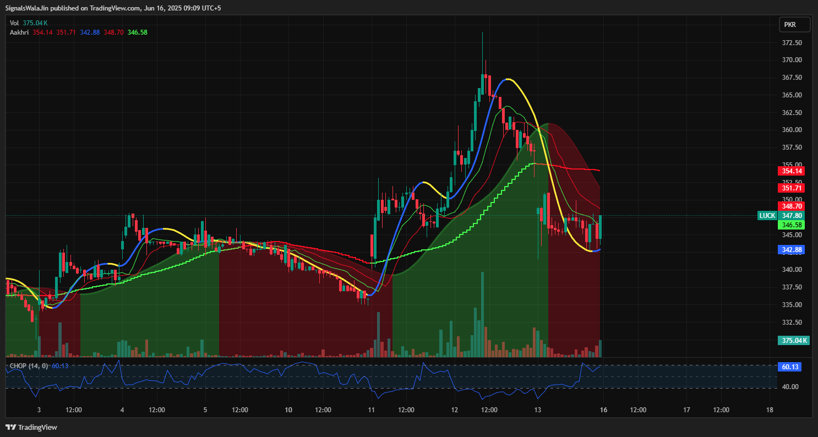This screenshot has height=437, width=818.
Task: Click the Vol legend value 375.04K
Action: [35, 23]
